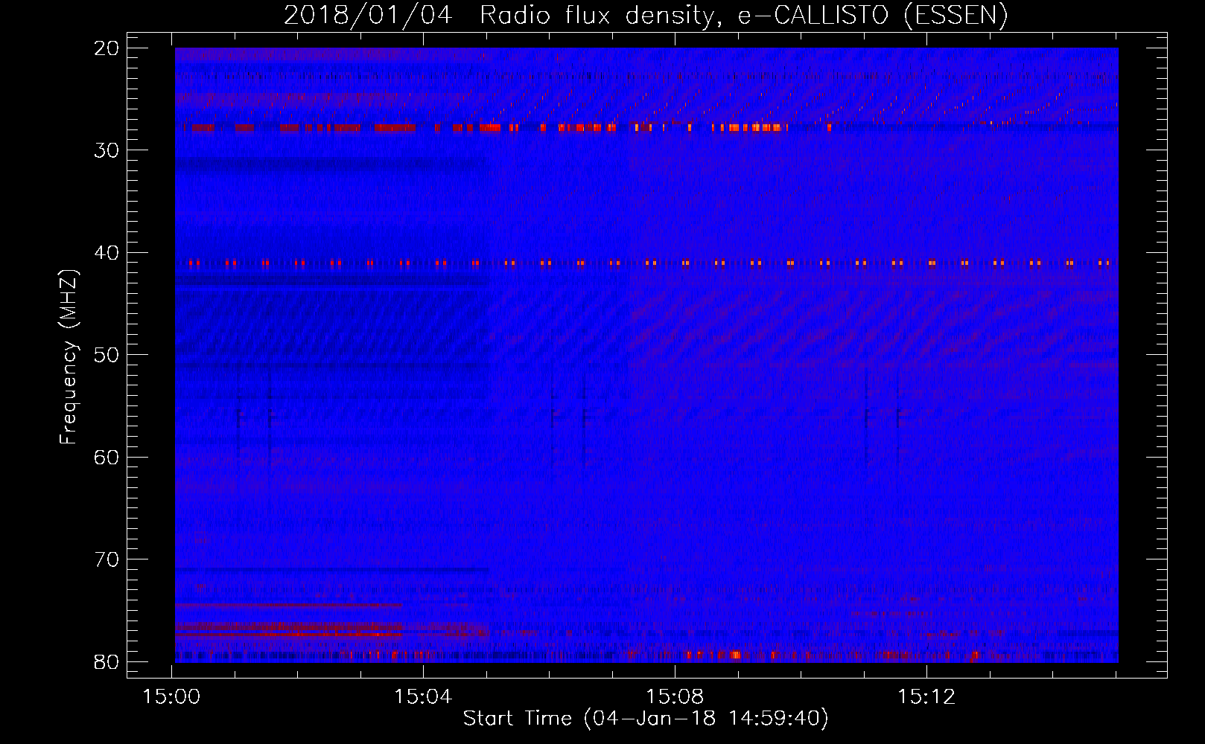Click the 15:00 time tick label

click(x=172, y=697)
